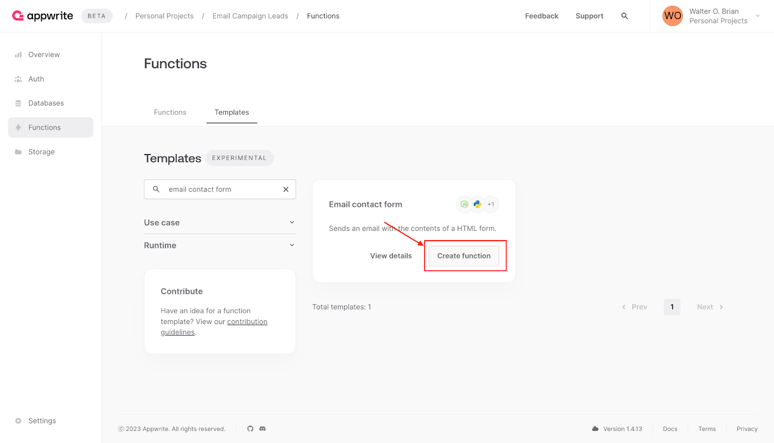Click the Auth users icon

18,79
